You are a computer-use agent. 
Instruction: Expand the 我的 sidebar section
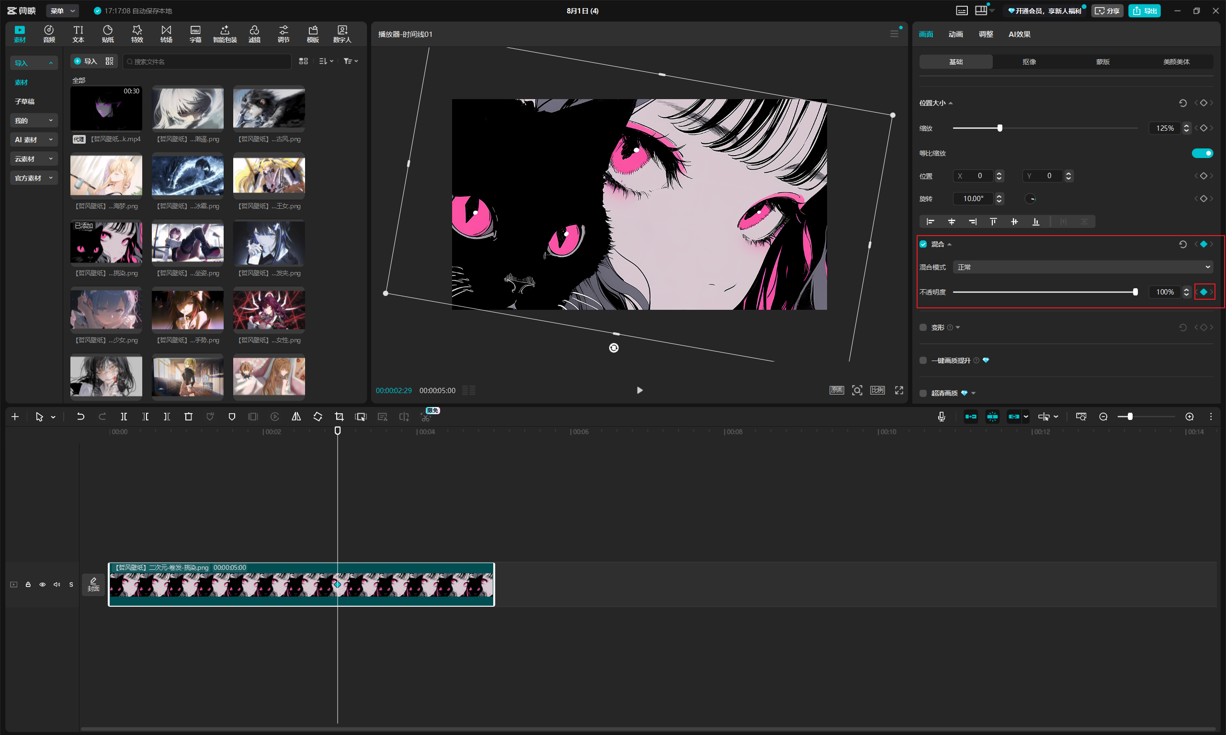coord(34,120)
